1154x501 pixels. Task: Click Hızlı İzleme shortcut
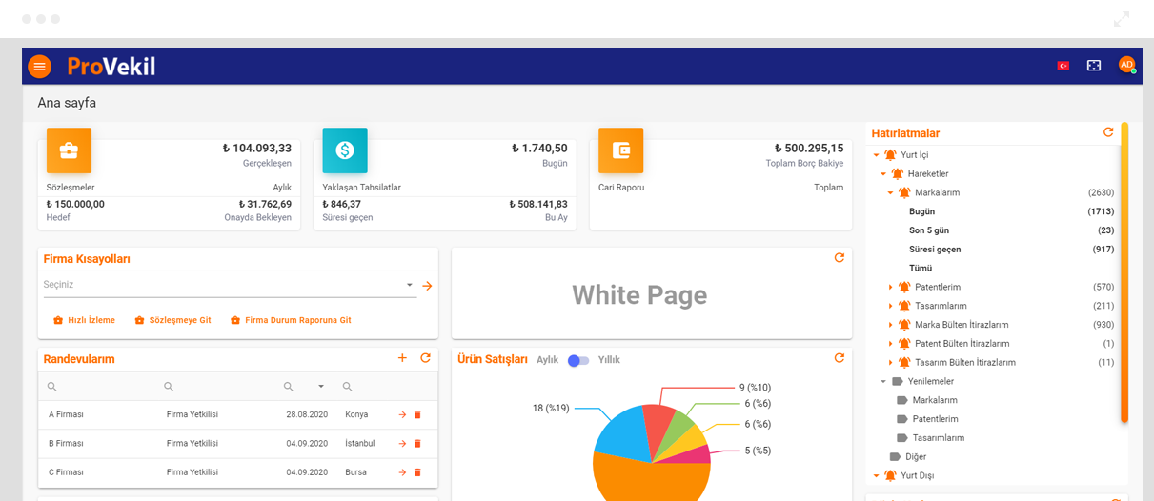coord(84,321)
